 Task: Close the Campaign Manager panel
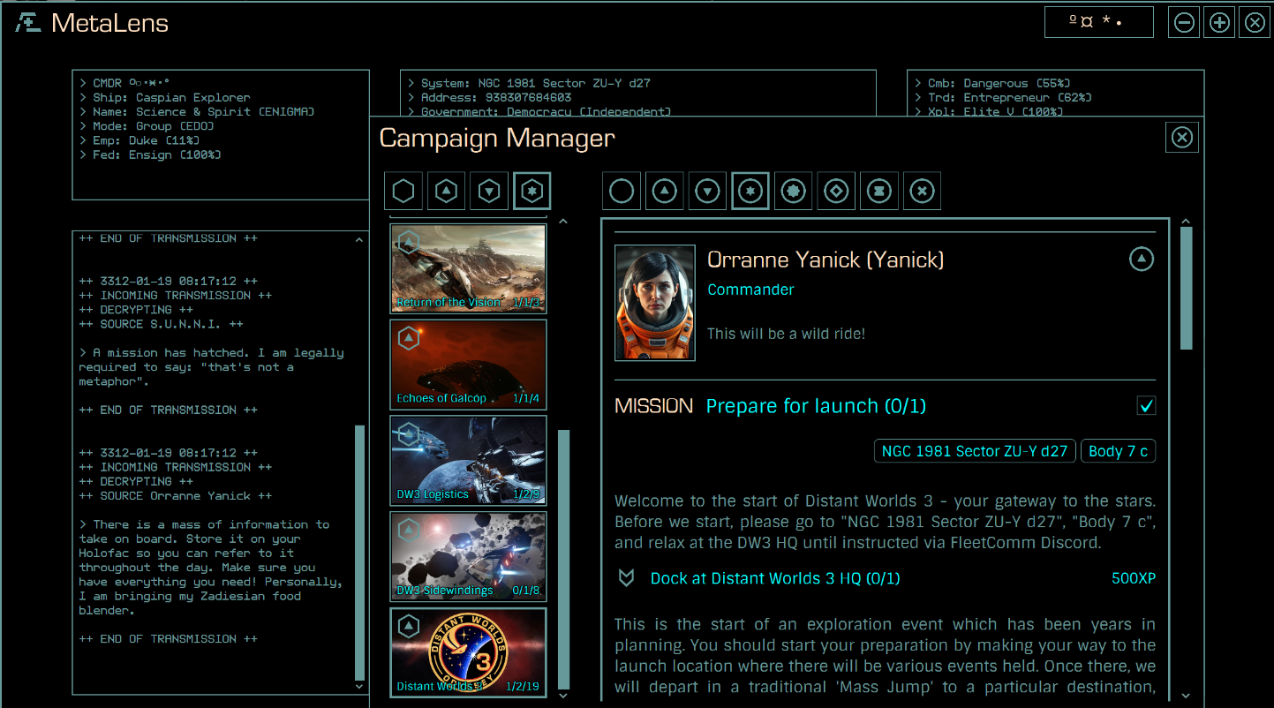point(1182,137)
